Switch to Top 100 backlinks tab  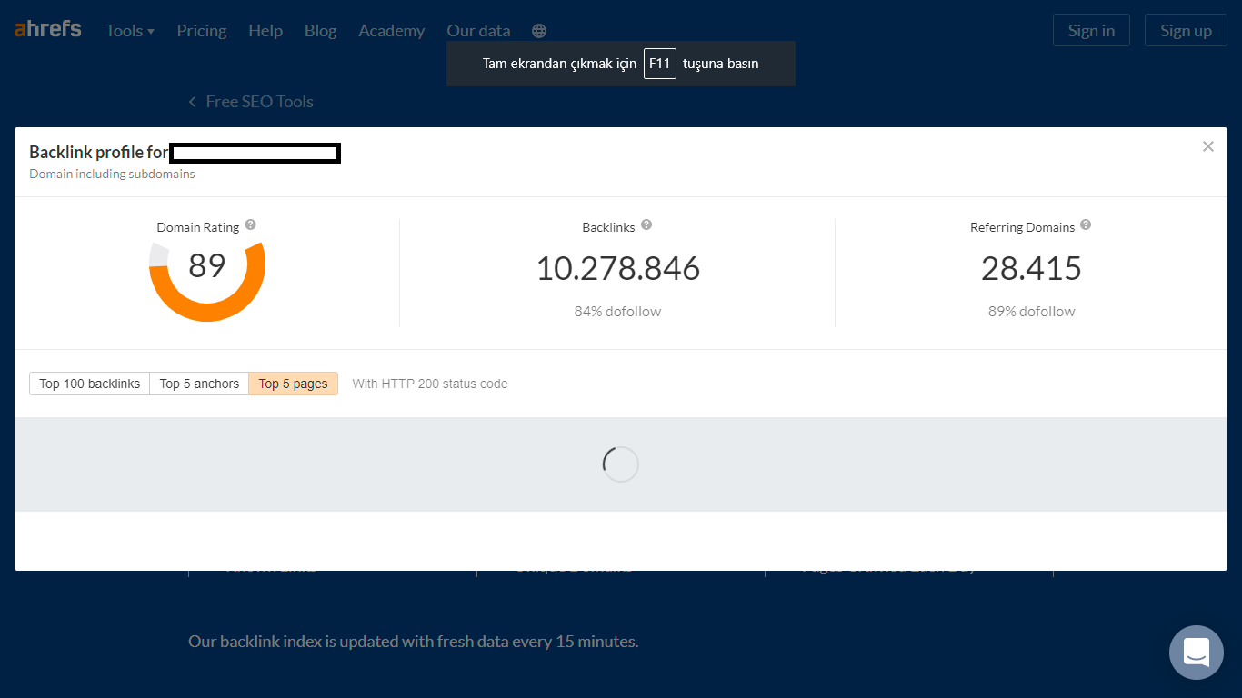pos(90,384)
